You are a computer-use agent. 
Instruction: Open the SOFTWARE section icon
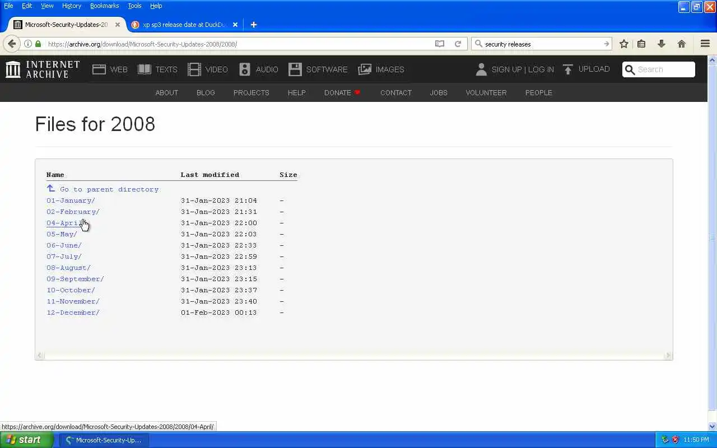(x=295, y=69)
